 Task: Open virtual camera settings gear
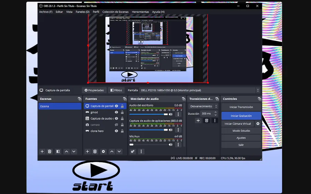(258, 124)
